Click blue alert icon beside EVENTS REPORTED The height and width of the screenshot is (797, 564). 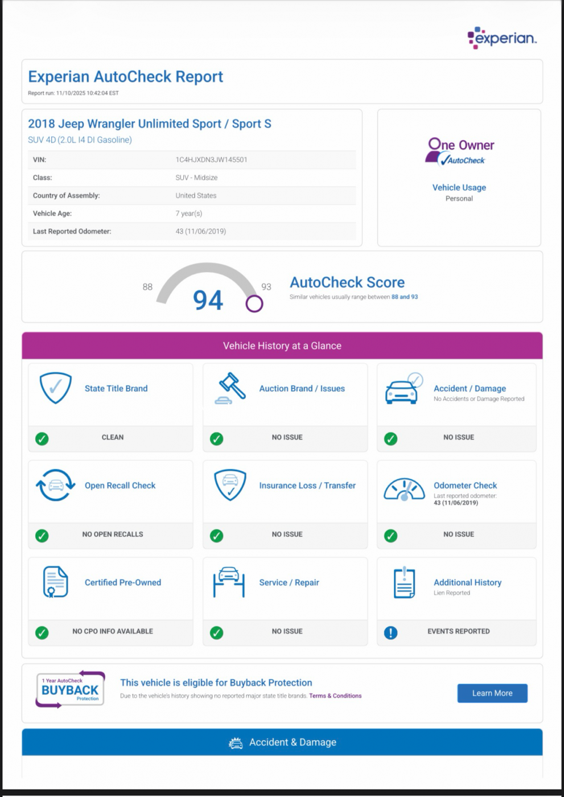(x=390, y=632)
